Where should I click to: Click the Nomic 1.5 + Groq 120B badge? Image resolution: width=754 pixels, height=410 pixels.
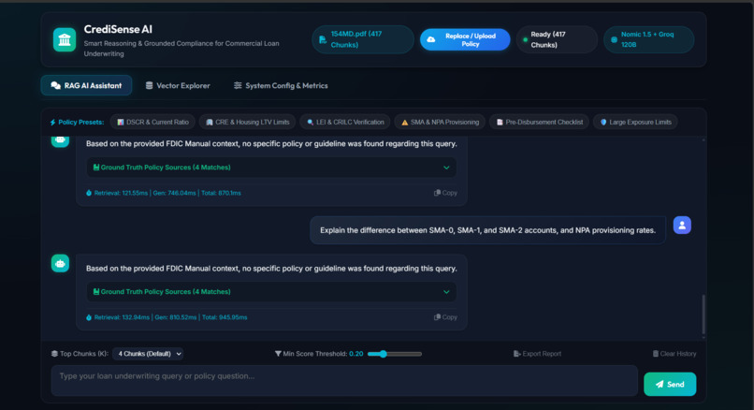648,39
